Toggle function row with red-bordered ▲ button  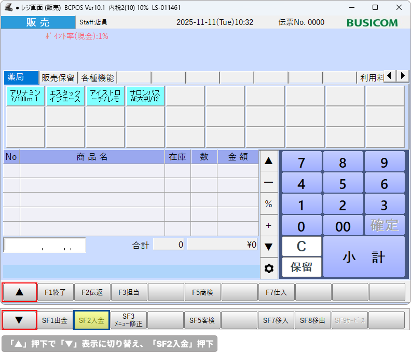coord(20,292)
